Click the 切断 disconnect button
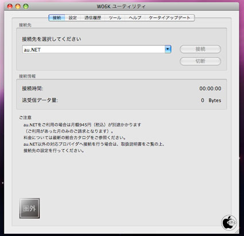 click(200, 61)
